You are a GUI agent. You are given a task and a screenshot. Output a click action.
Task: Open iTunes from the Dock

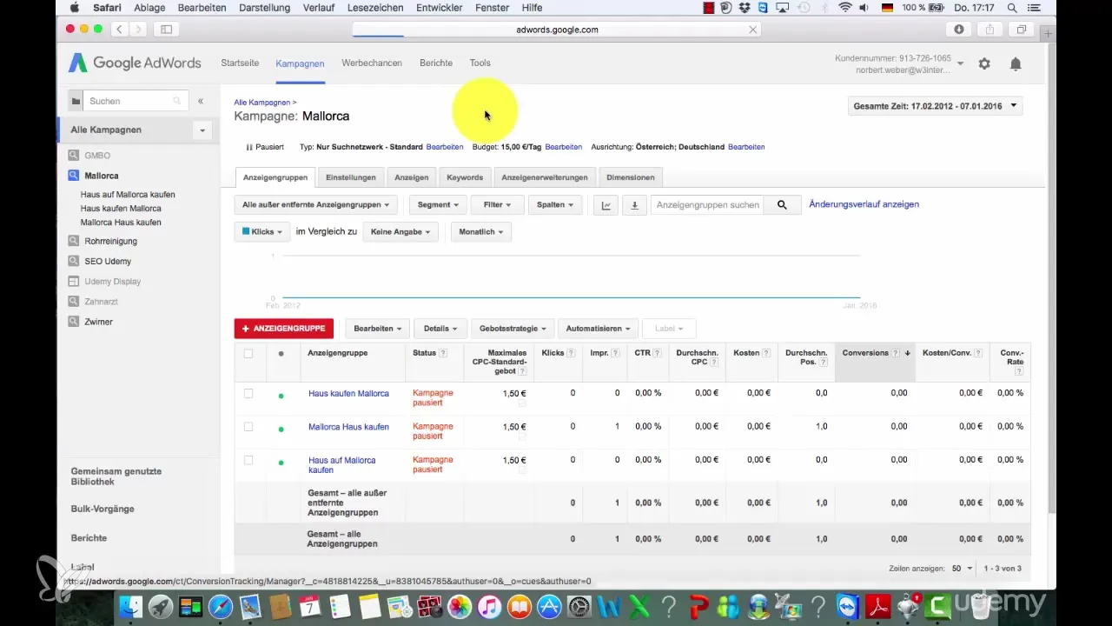[x=489, y=606]
